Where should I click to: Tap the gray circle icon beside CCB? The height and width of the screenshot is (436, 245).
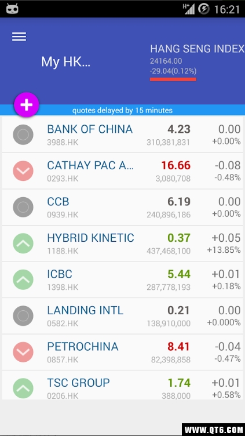pyautogui.click(x=23, y=207)
